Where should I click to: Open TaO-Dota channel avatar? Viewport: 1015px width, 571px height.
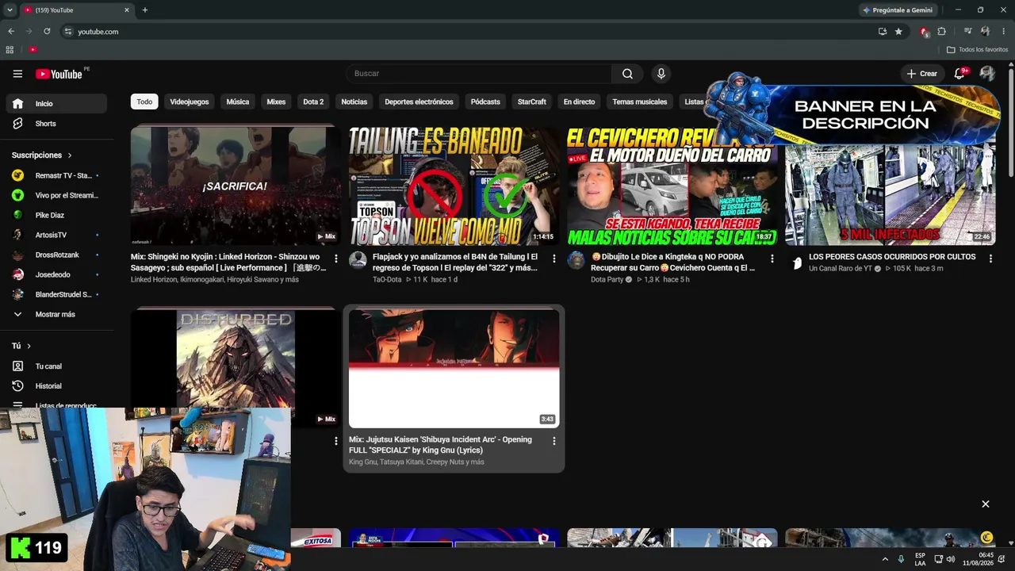[x=358, y=260]
